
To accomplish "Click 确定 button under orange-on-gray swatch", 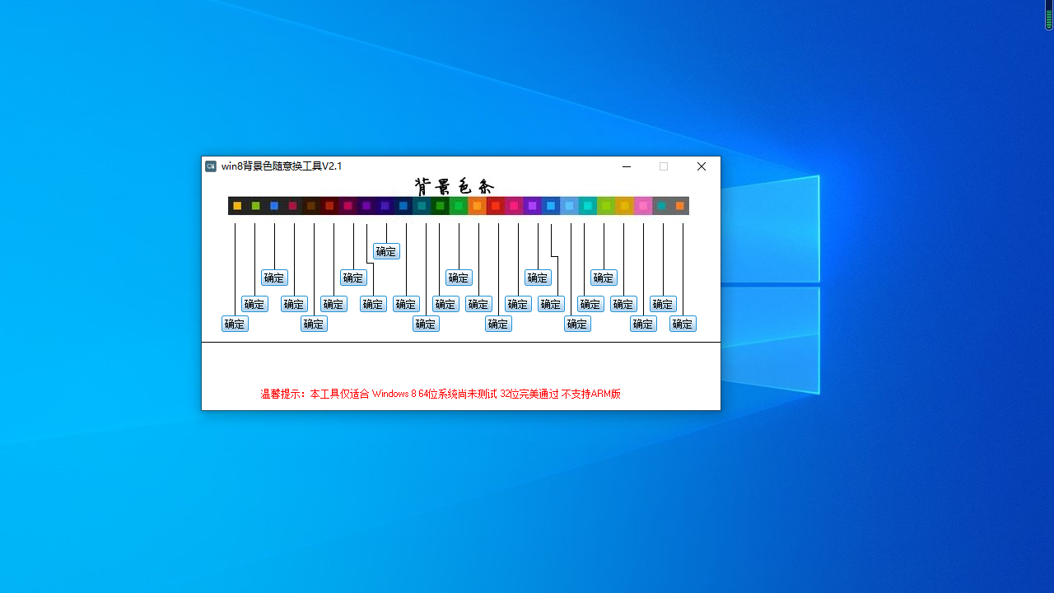I will 683,324.
